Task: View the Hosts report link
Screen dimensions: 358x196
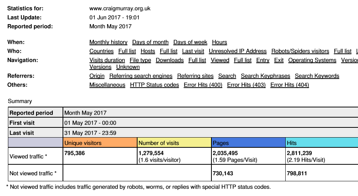Action: tap(148, 51)
